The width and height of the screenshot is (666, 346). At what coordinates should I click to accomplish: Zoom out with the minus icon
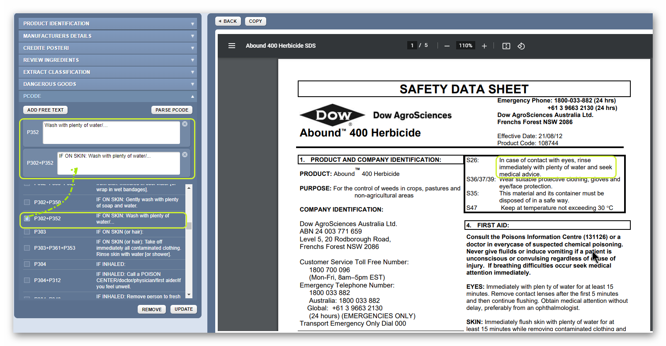click(447, 46)
